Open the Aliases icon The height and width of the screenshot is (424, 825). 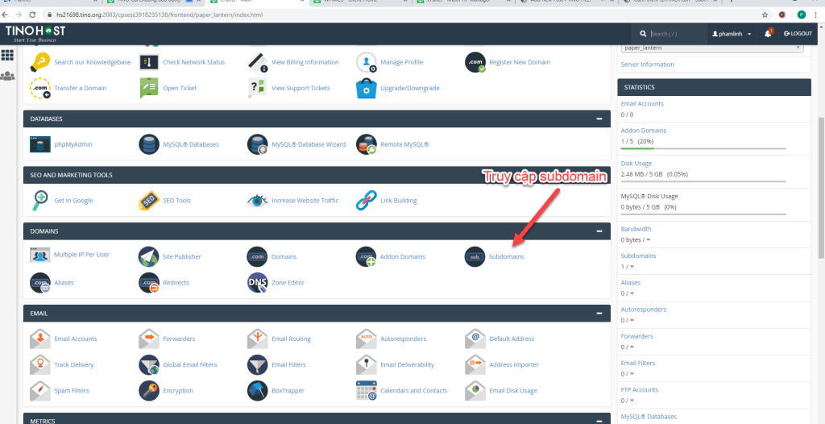coord(40,283)
